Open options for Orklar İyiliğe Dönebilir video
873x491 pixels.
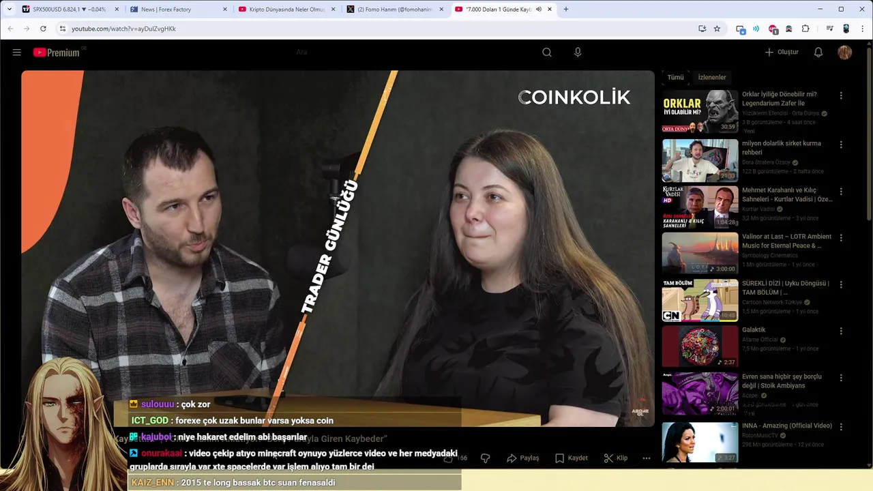pos(841,95)
